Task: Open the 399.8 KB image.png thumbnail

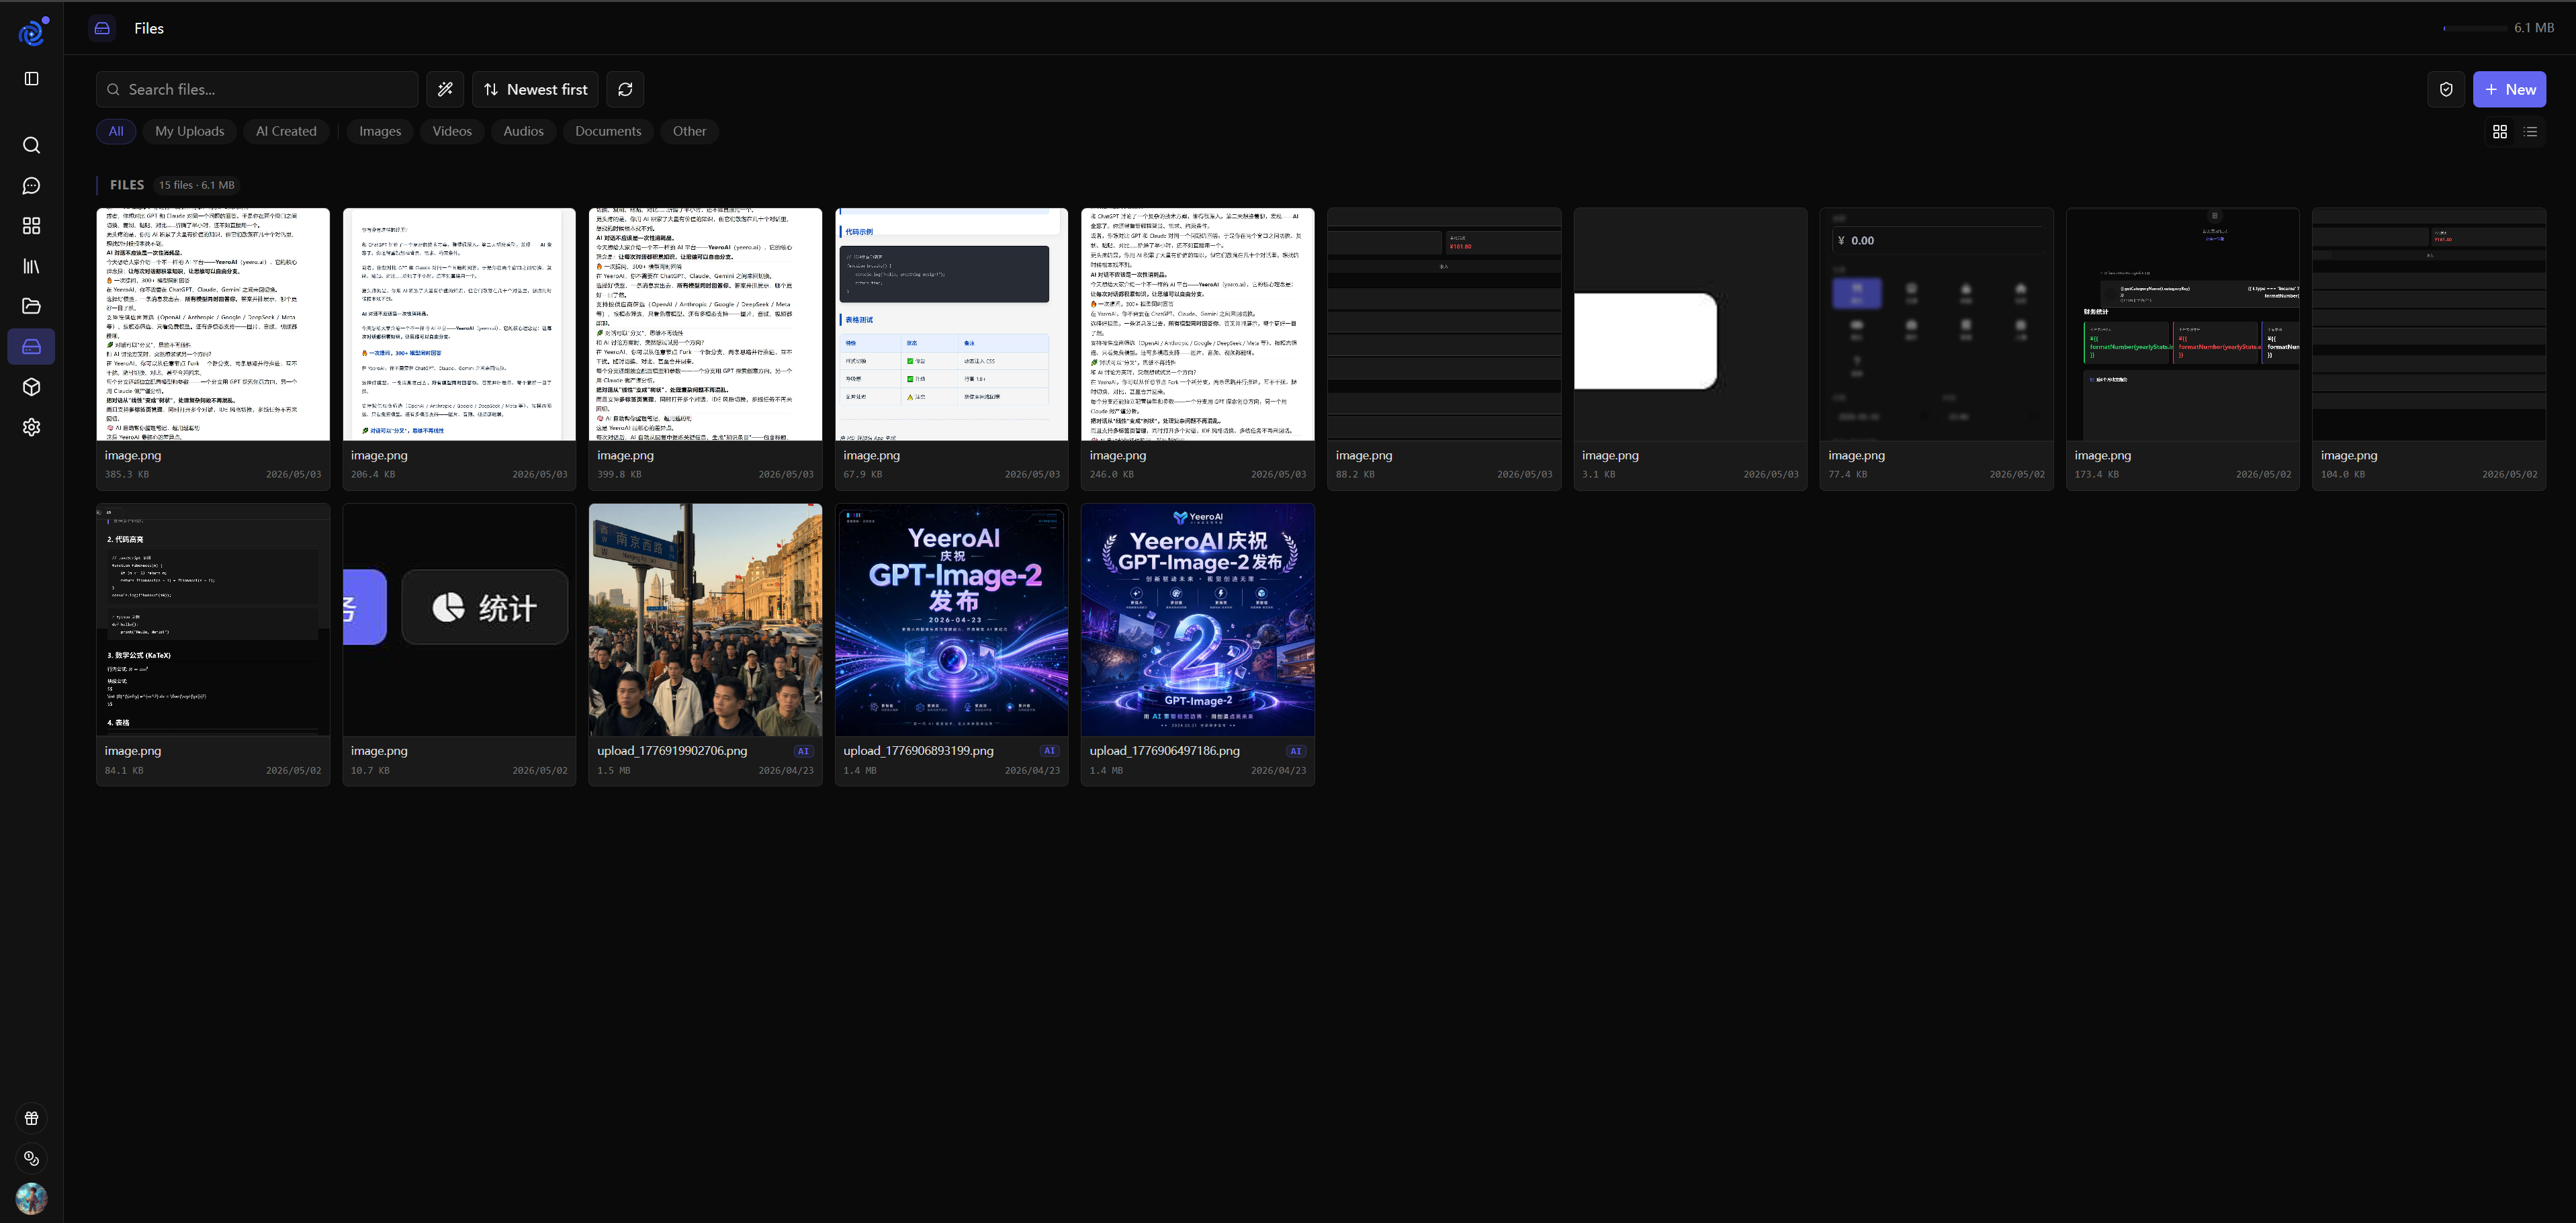Action: 705,324
